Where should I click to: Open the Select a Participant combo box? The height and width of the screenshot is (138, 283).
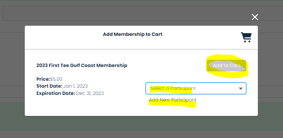(x=196, y=88)
